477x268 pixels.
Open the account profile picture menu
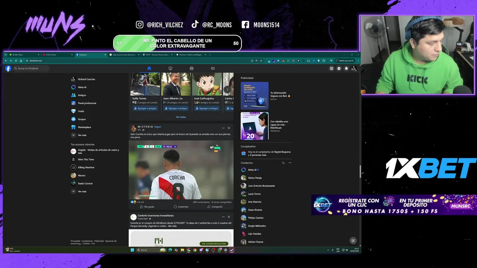[354, 68]
